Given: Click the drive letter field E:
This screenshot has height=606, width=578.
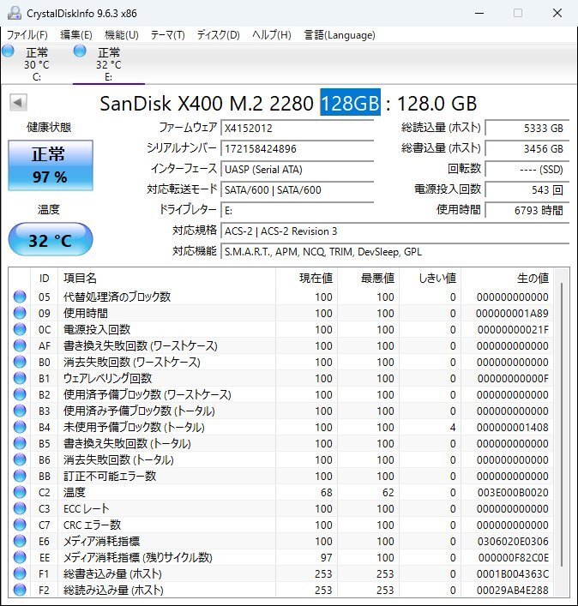Looking at the screenshot, I should point(298,211).
